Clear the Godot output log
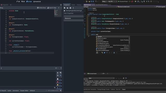The image size is (166, 93). (58, 73)
